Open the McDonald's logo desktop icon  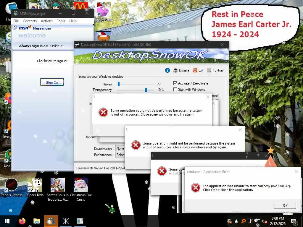tap(80, 6)
